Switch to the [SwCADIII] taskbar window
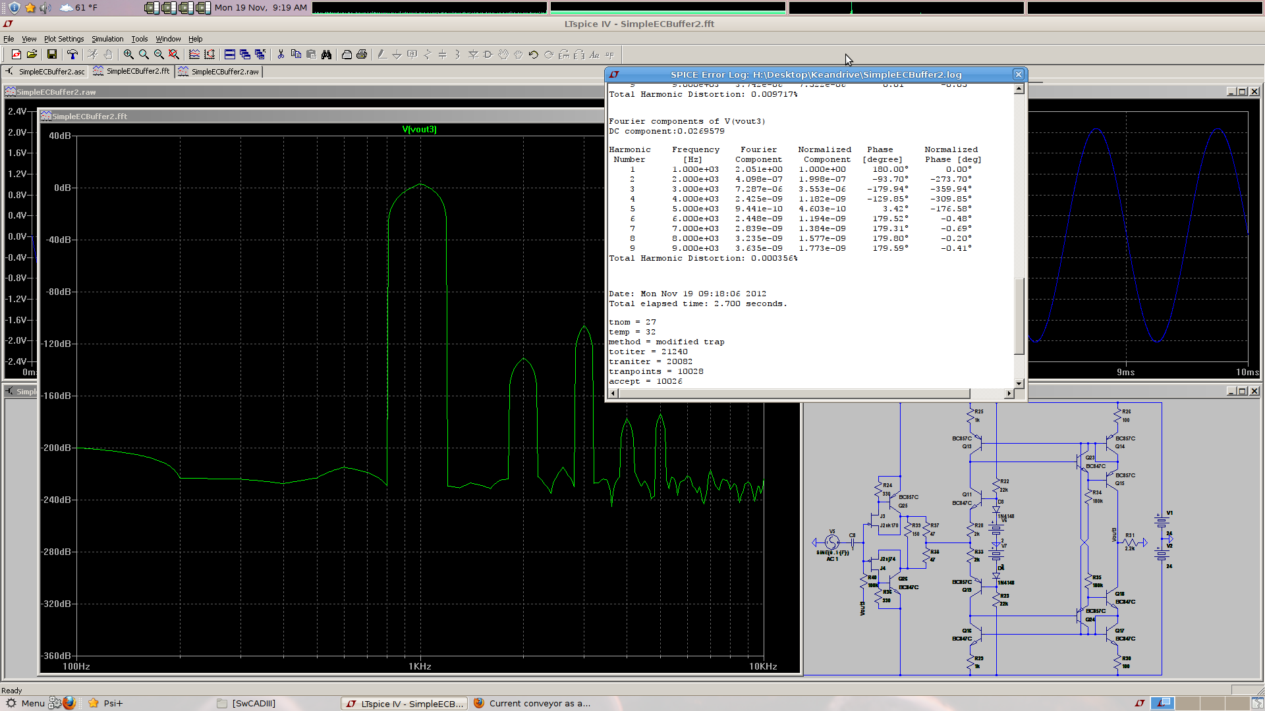 tap(247, 703)
